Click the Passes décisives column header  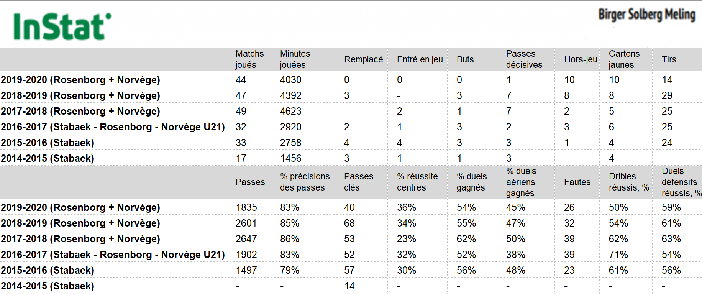click(x=524, y=59)
